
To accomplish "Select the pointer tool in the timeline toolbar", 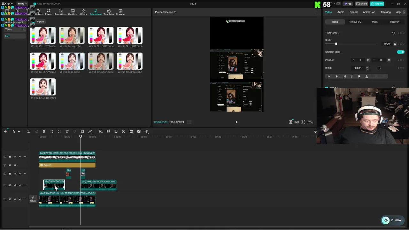I will tap(14, 131).
